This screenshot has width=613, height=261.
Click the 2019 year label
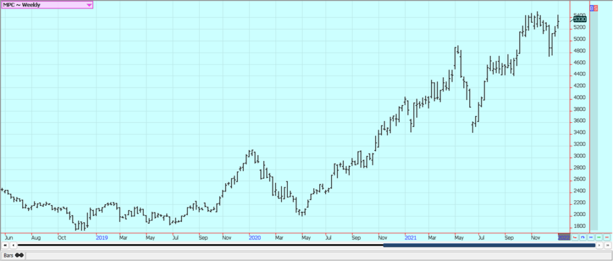(x=102, y=237)
